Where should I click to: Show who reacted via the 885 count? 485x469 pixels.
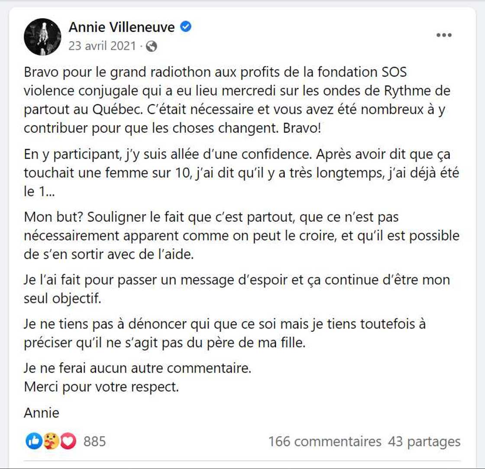click(94, 441)
